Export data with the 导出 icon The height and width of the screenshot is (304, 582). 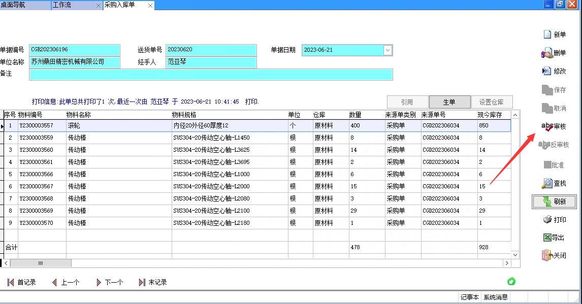[547, 238]
